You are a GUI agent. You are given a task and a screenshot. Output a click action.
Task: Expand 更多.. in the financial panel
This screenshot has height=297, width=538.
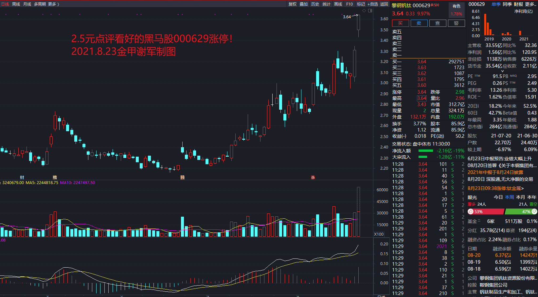531,4
